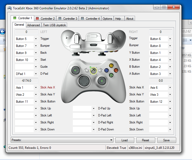Open the Twin USB Joystick sub-tab

tap(54, 25)
